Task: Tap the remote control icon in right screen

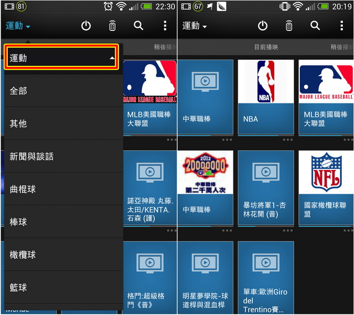Action: tap(289, 25)
